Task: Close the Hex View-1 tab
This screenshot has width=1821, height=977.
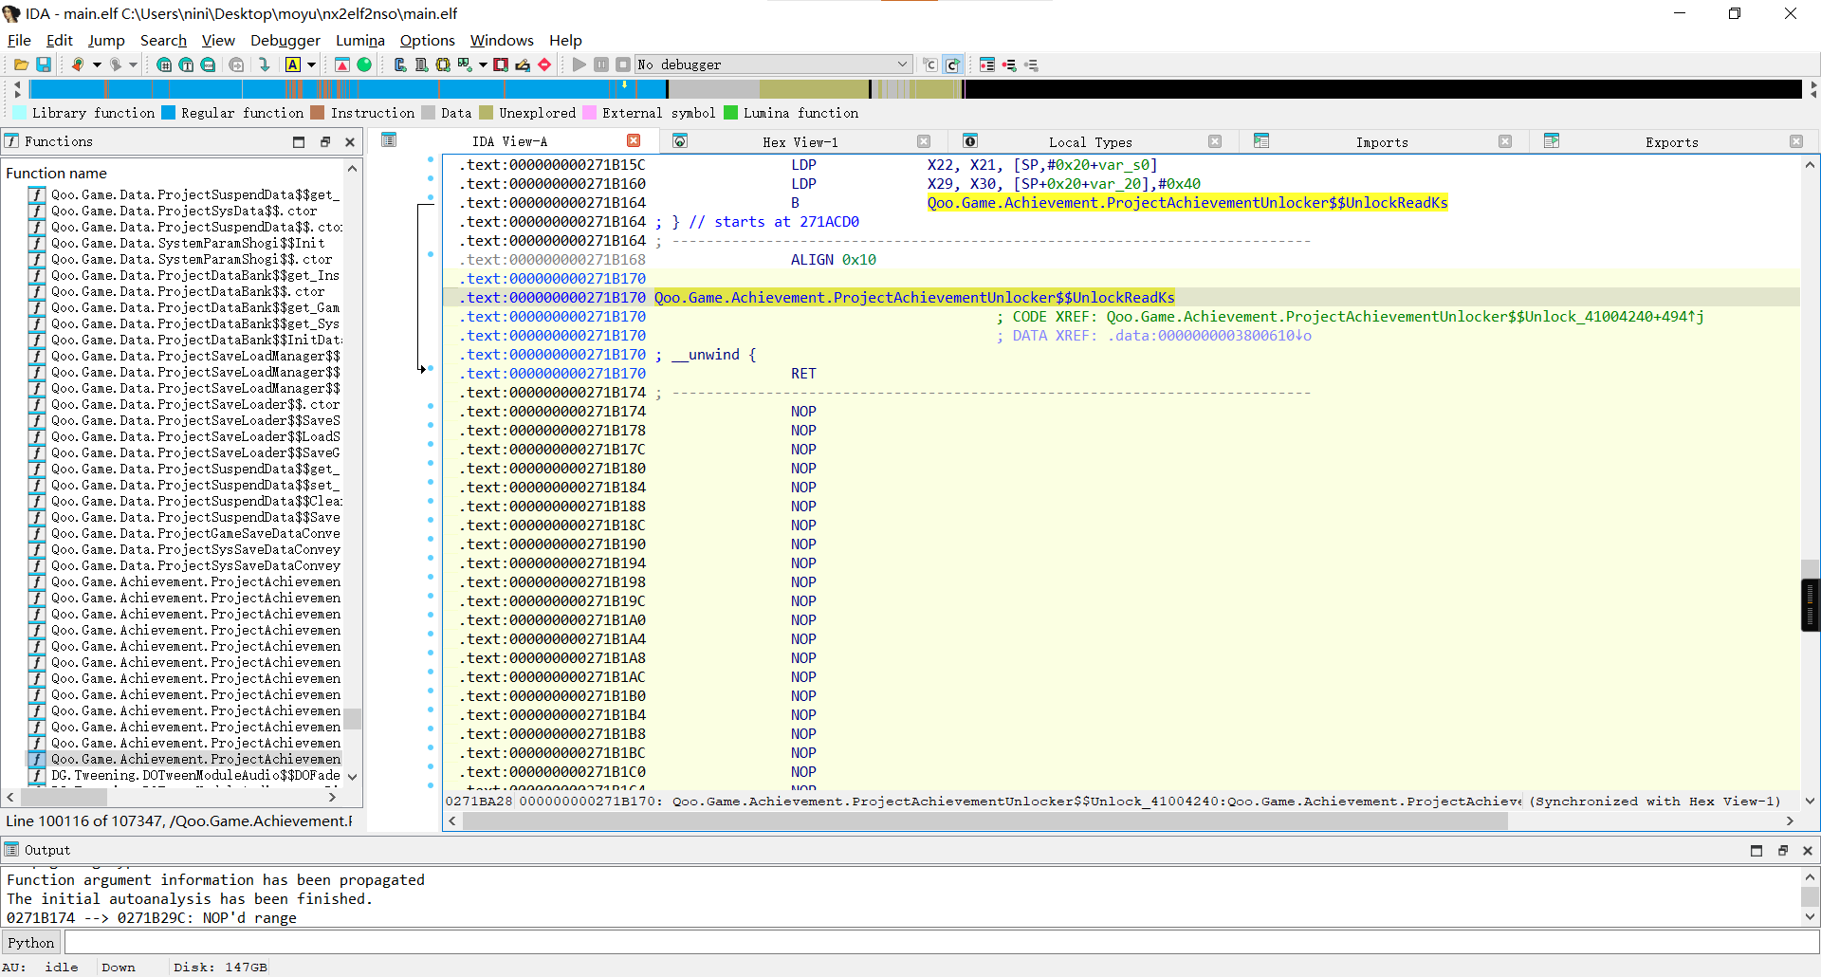Action: (924, 141)
